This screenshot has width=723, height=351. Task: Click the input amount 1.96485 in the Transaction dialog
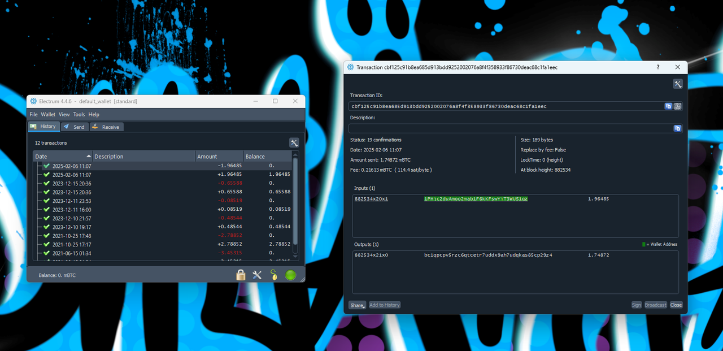tap(598, 199)
